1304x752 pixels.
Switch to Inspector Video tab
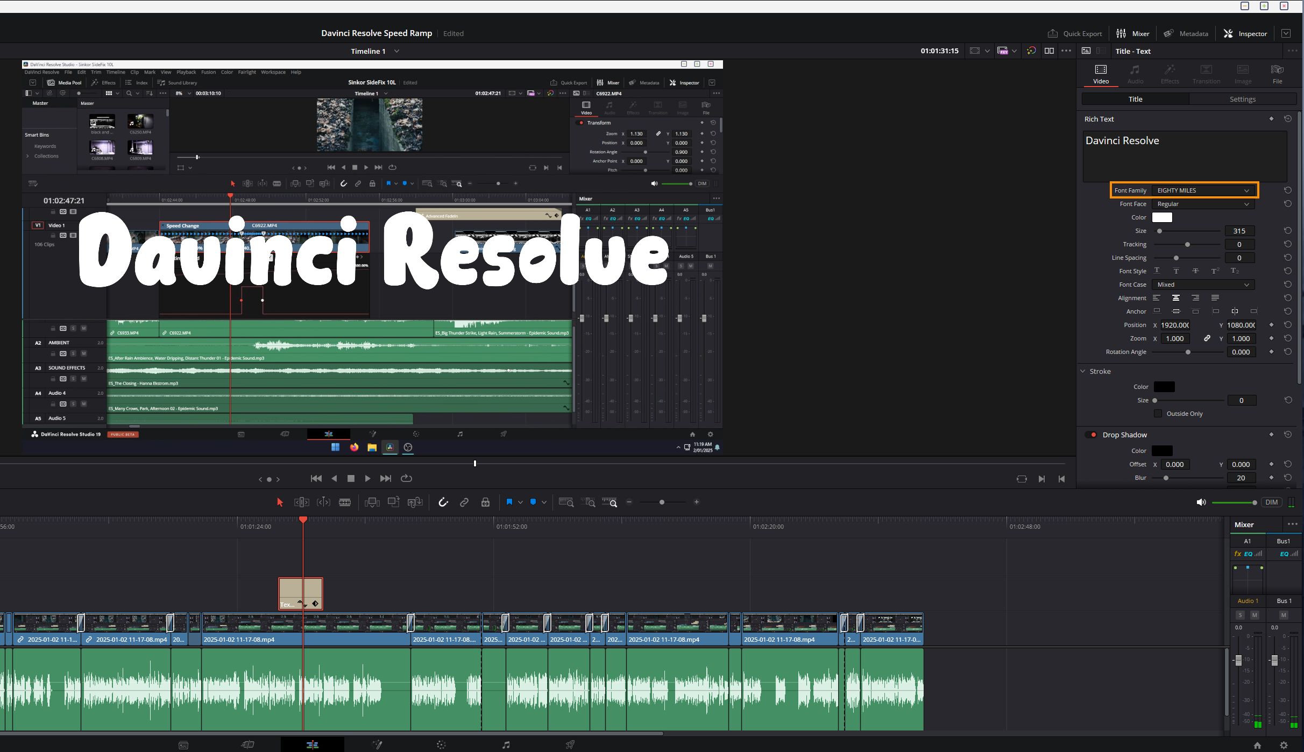point(1101,74)
